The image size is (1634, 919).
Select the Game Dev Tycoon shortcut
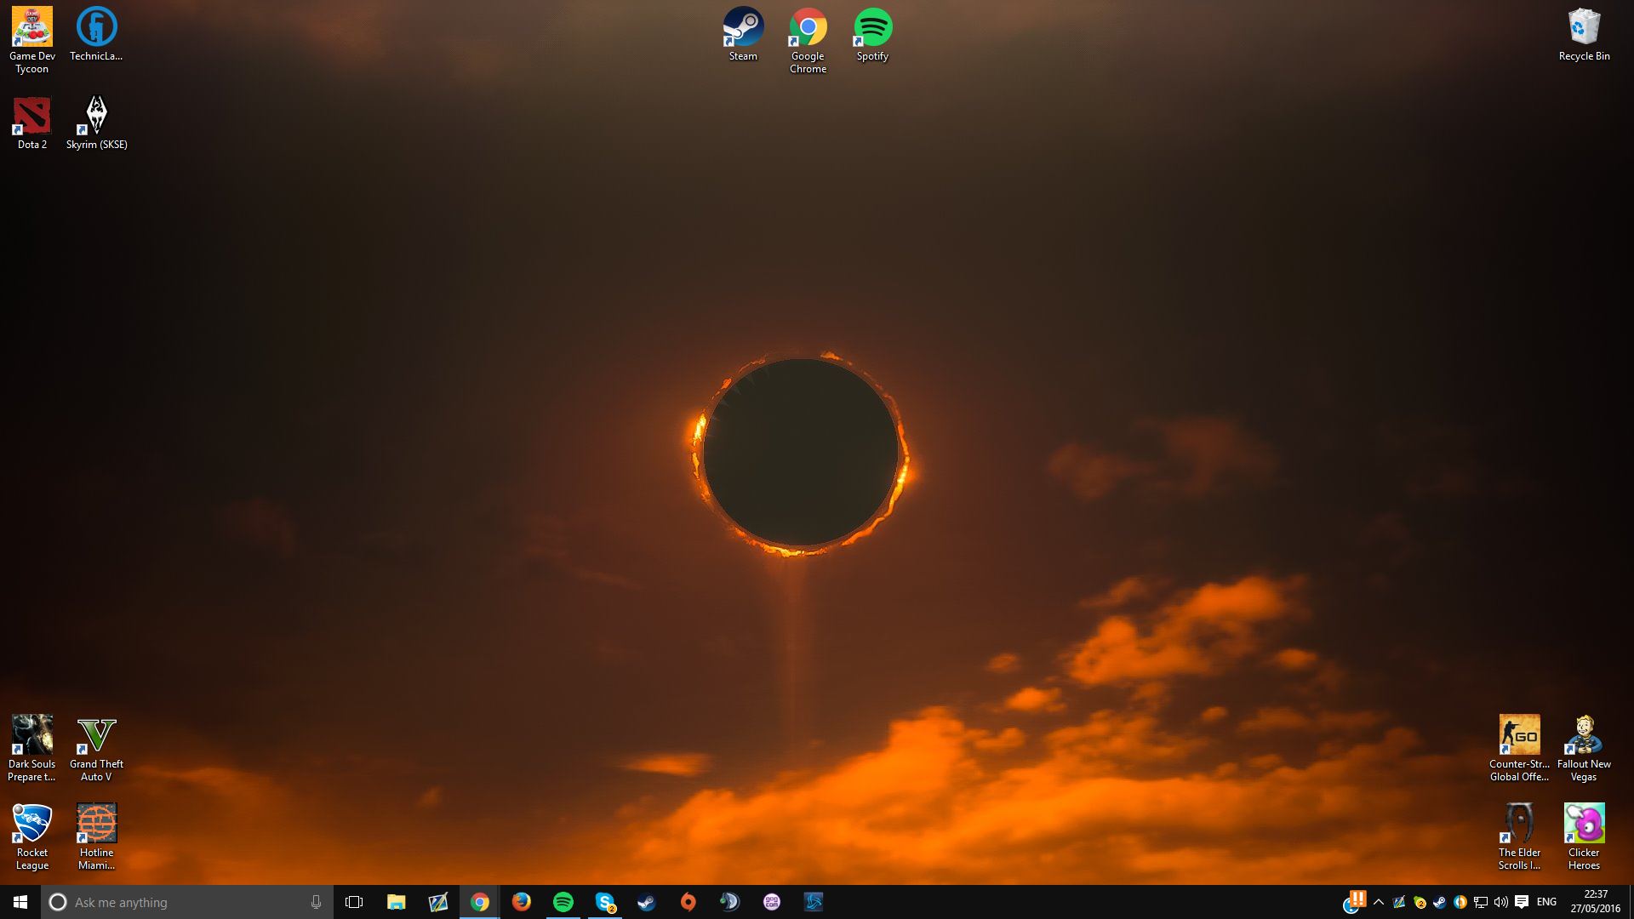pos(32,41)
